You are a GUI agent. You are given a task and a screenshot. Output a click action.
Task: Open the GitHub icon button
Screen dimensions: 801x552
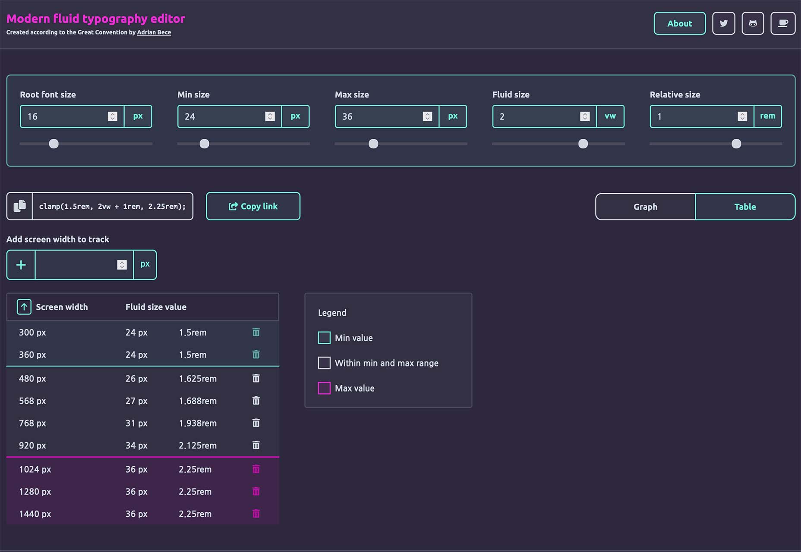[753, 23]
